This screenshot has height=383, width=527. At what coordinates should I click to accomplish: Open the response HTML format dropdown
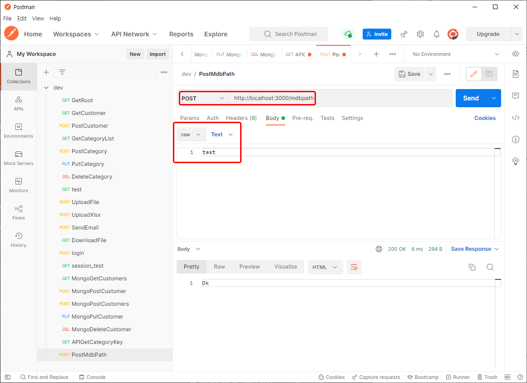coord(325,267)
